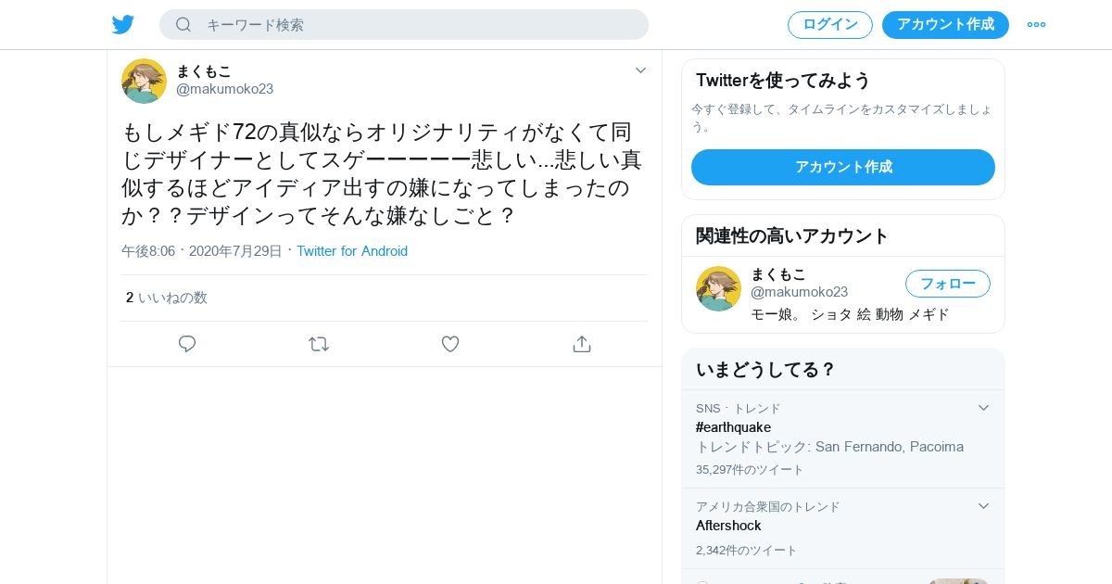Viewport: 1112px width, 584px height.
Task: Reply to the tweet via speech bubble icon
Action: (x=187, y=344)
